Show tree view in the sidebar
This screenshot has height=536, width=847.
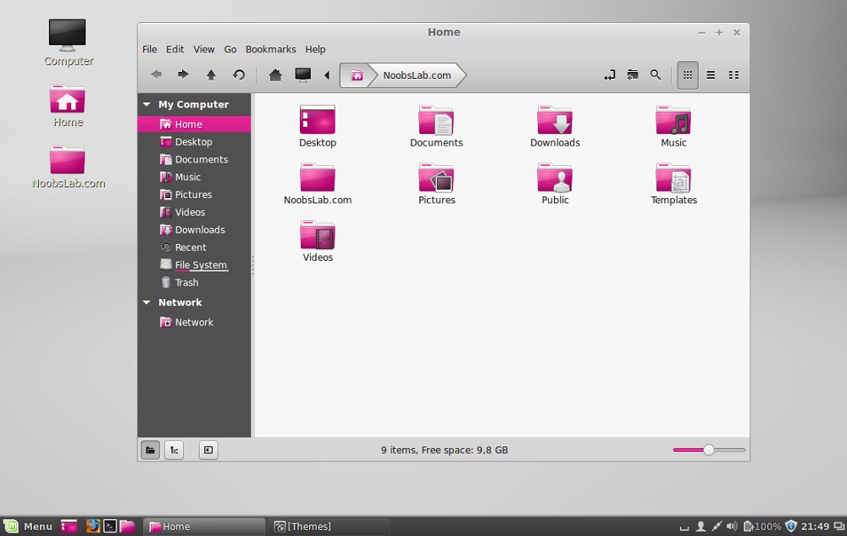coord(174,450)
